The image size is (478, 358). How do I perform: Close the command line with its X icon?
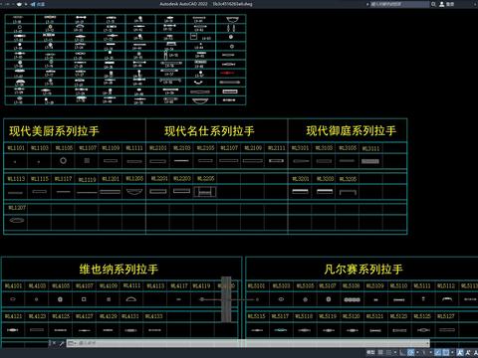[54, 343]
